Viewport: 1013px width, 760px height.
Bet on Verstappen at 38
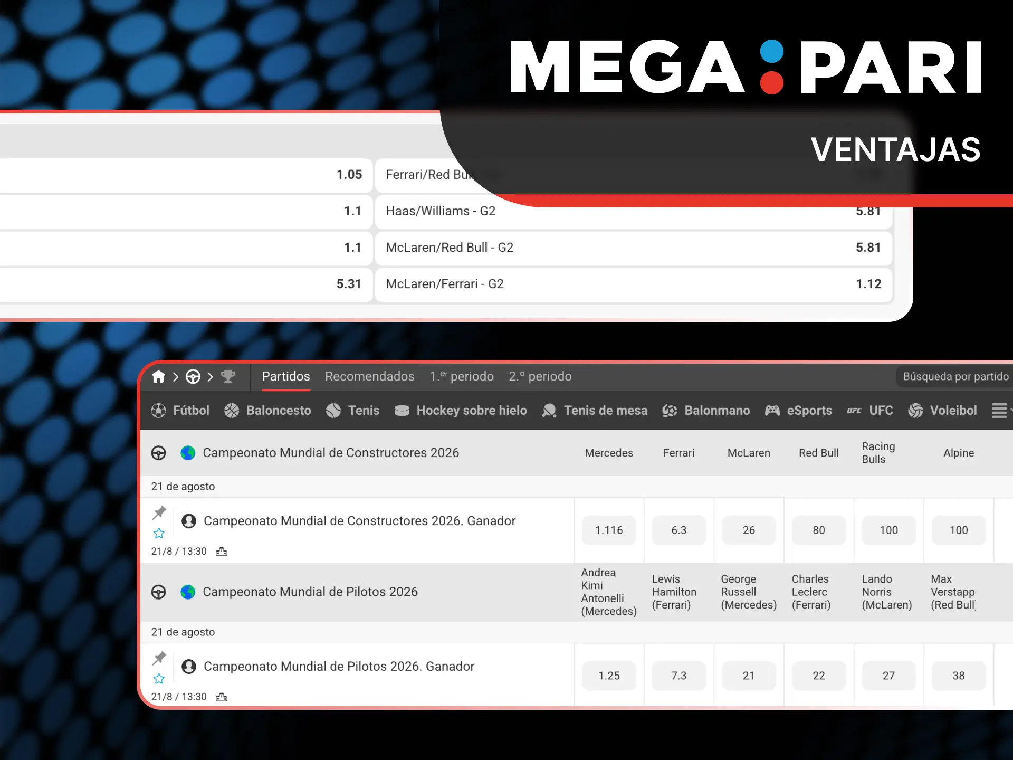[959, 676]
